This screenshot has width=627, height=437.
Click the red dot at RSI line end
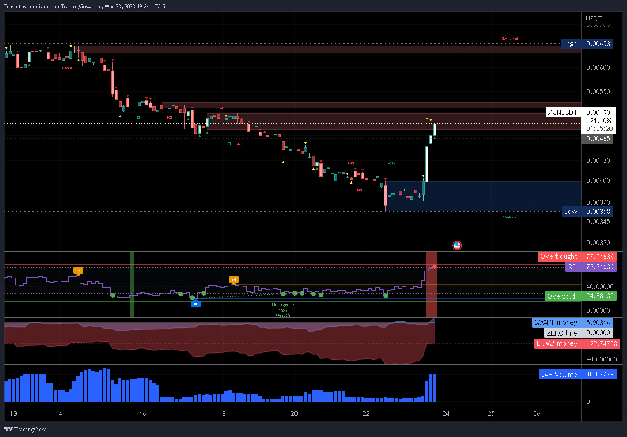pyautogui.click(x=435, y=267)
